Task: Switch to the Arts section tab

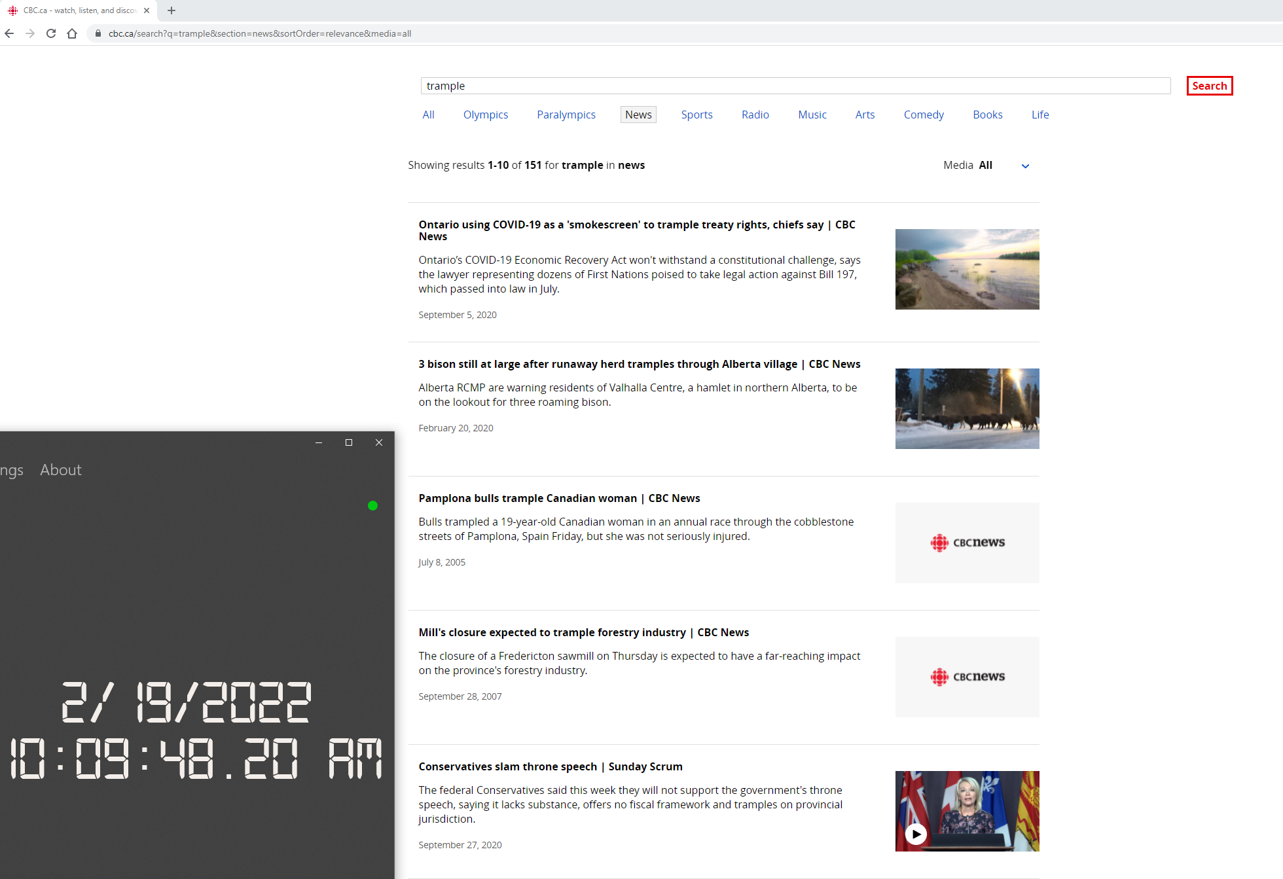Action: [865, 115]
